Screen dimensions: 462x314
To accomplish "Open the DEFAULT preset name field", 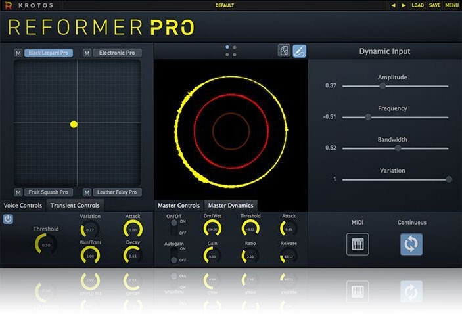I will coord(225,5).
